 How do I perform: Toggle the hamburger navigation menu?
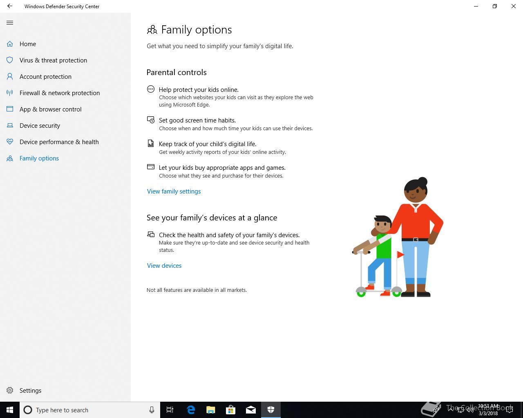pos(10,23)
